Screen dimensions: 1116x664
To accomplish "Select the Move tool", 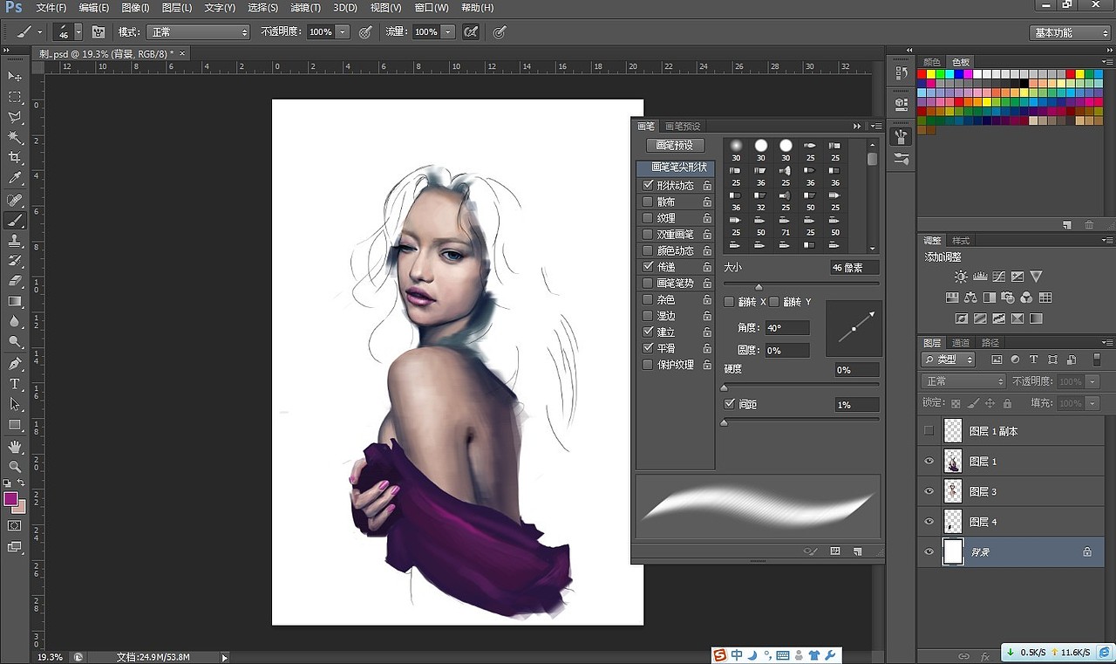I will point(15,77).
